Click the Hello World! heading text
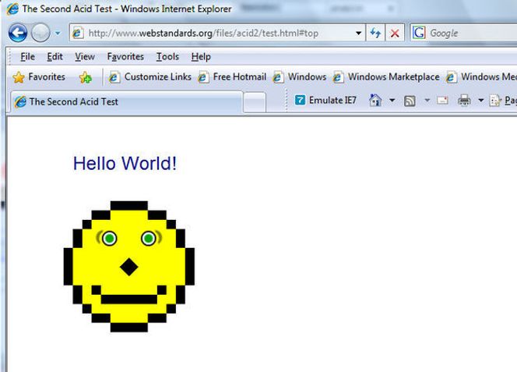Image resolution: width=517 pixels, height=372 pixels. [125, 163]
